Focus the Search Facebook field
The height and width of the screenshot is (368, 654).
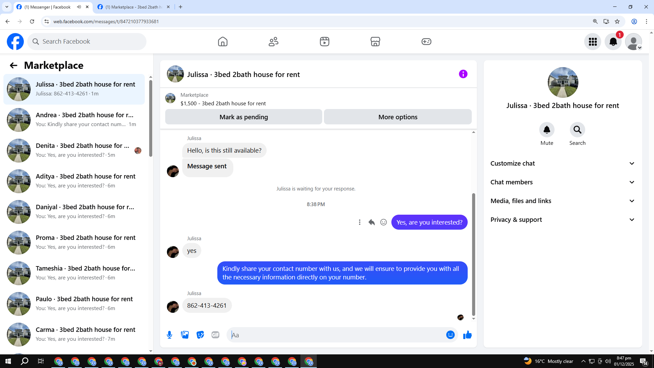point(87,42)
